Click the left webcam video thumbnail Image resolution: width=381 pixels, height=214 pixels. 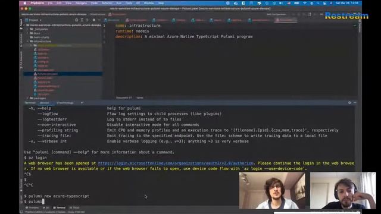point(272,191)
